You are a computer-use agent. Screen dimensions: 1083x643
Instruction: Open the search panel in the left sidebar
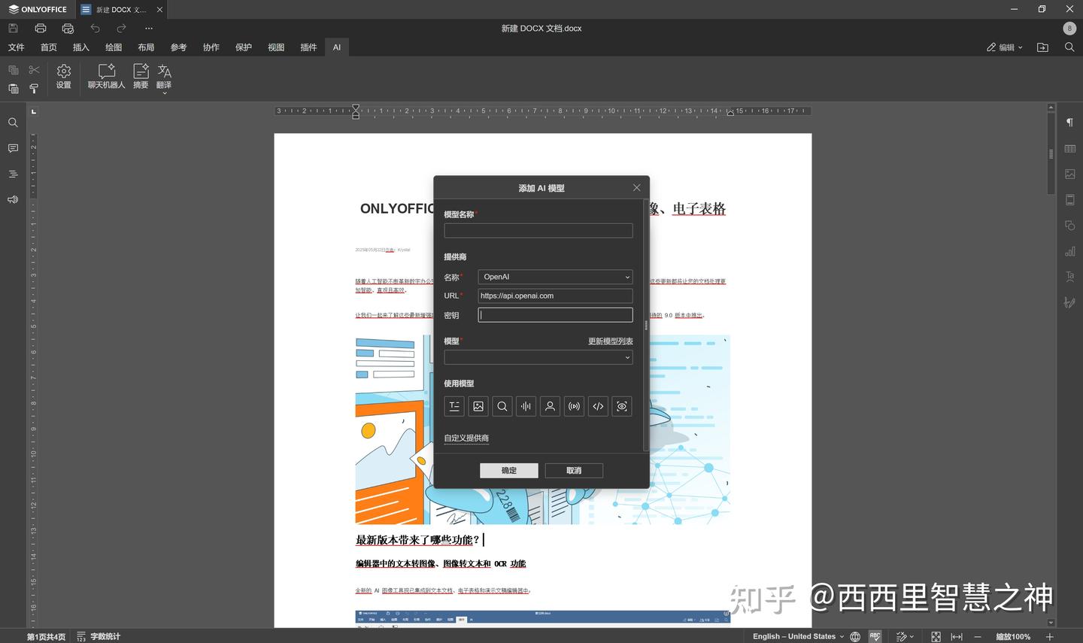tap(12, 123)
